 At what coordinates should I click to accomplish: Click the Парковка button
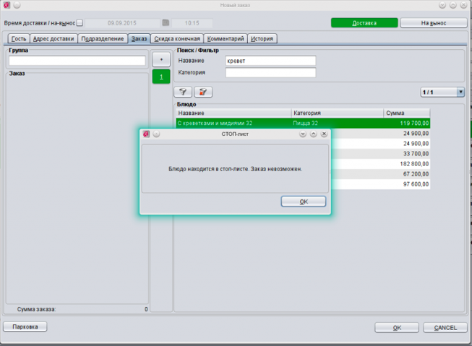coord(25,326)
